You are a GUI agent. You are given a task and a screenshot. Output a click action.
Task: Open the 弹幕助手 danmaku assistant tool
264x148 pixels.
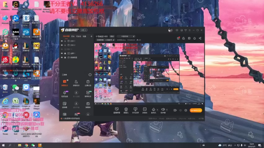[65, 83]
